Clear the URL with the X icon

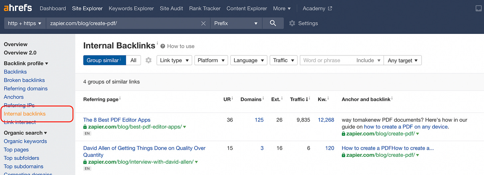coord(203,23)
